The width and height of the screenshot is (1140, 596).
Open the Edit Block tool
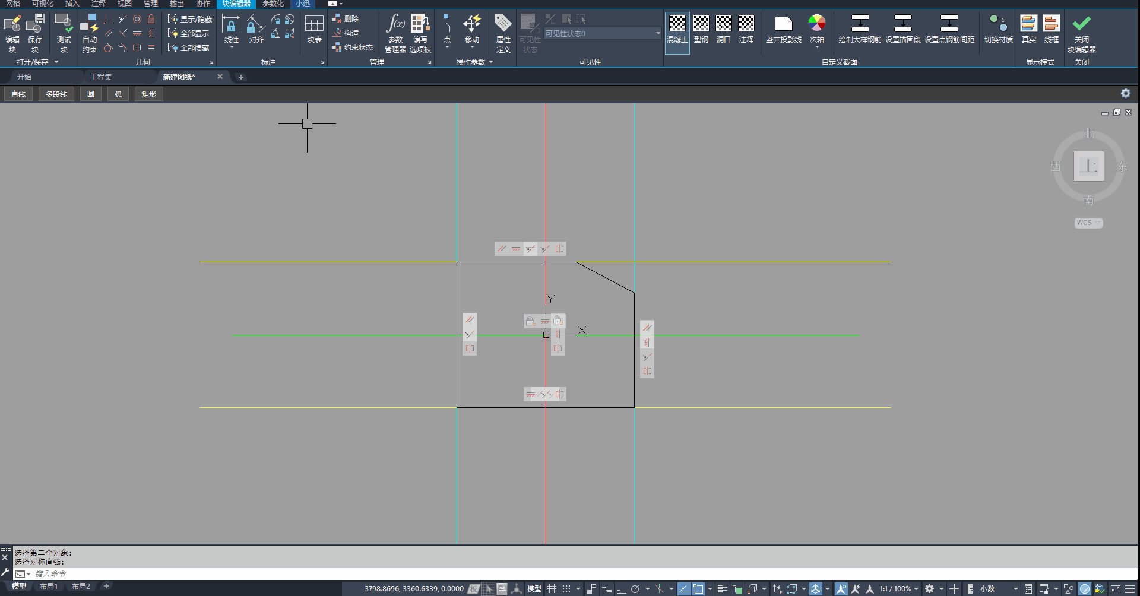coord(12,33)
